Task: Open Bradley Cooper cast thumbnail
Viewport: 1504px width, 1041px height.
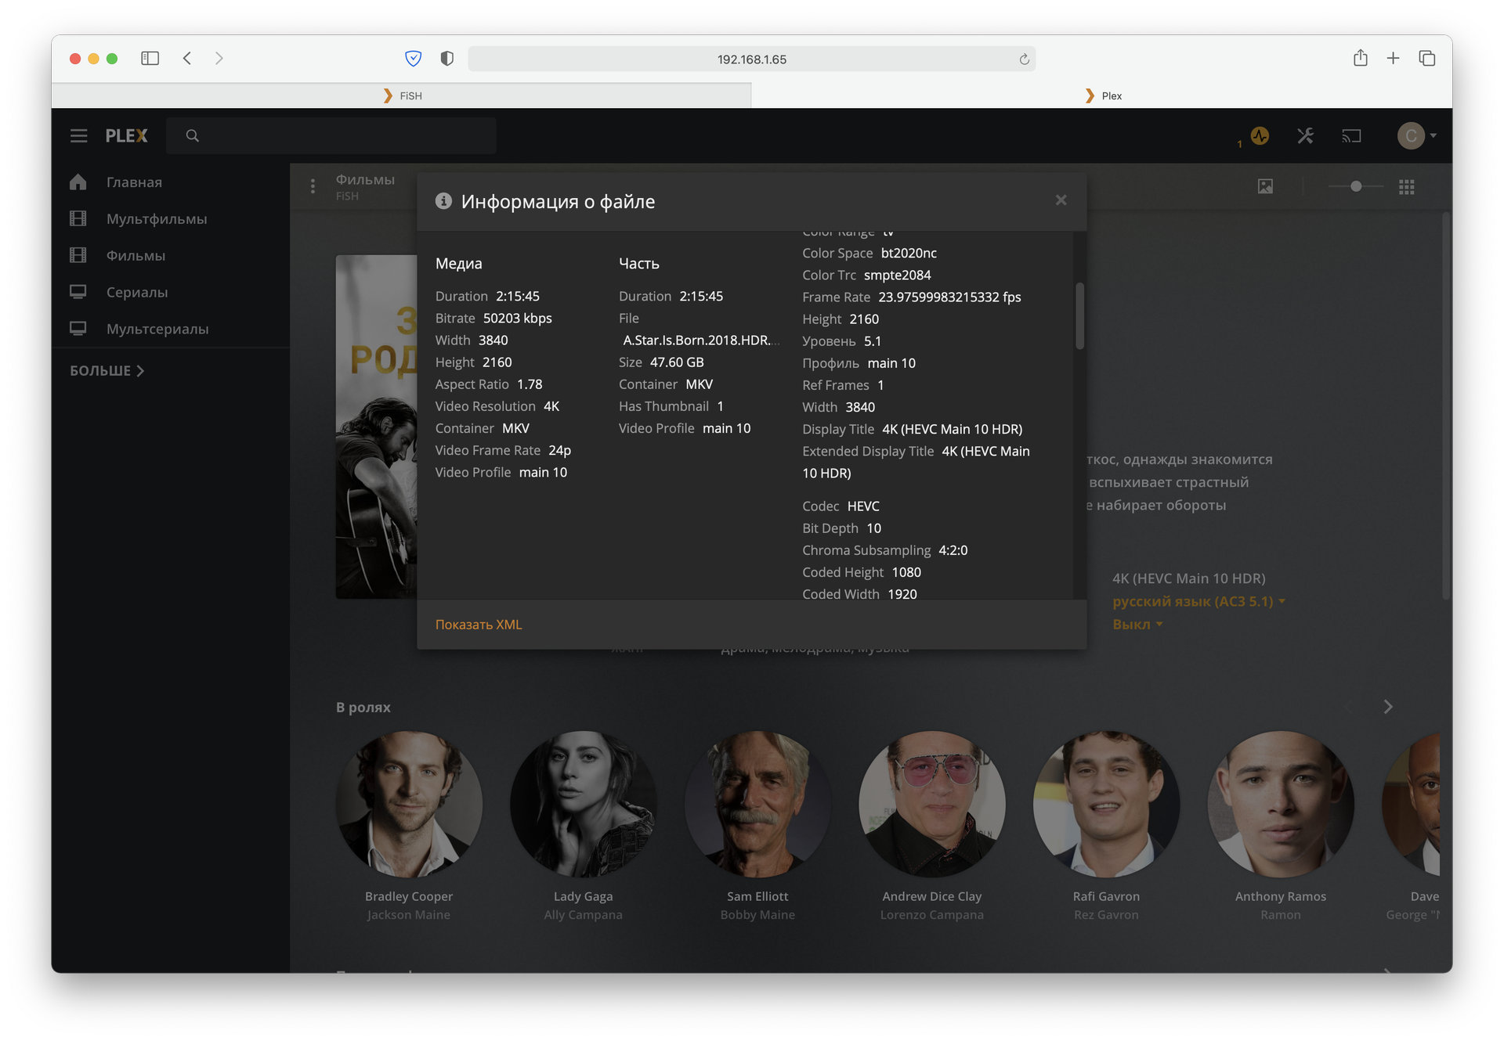Action: pyautogui.click(x=408, y=804)
